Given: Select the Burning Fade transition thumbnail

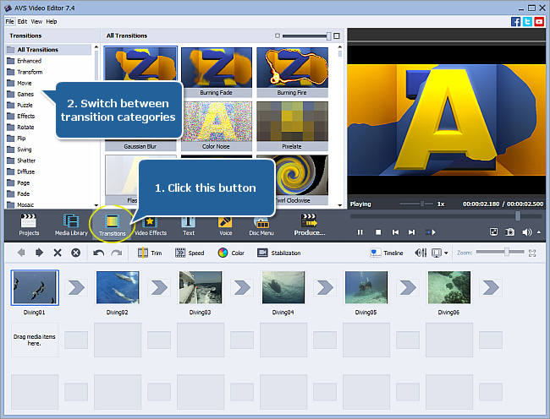Looking at the screenshot, I should click(217, 72).
